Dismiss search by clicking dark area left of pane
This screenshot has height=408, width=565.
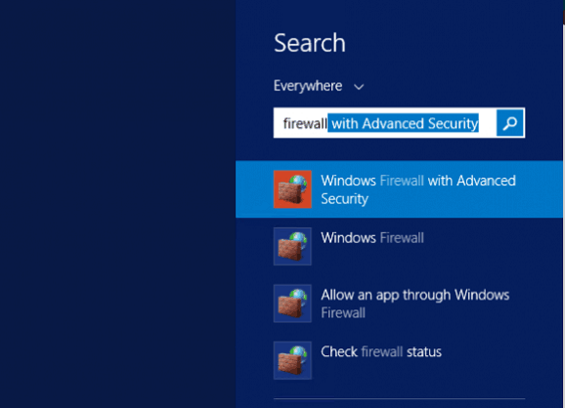[x=117, y=204]
